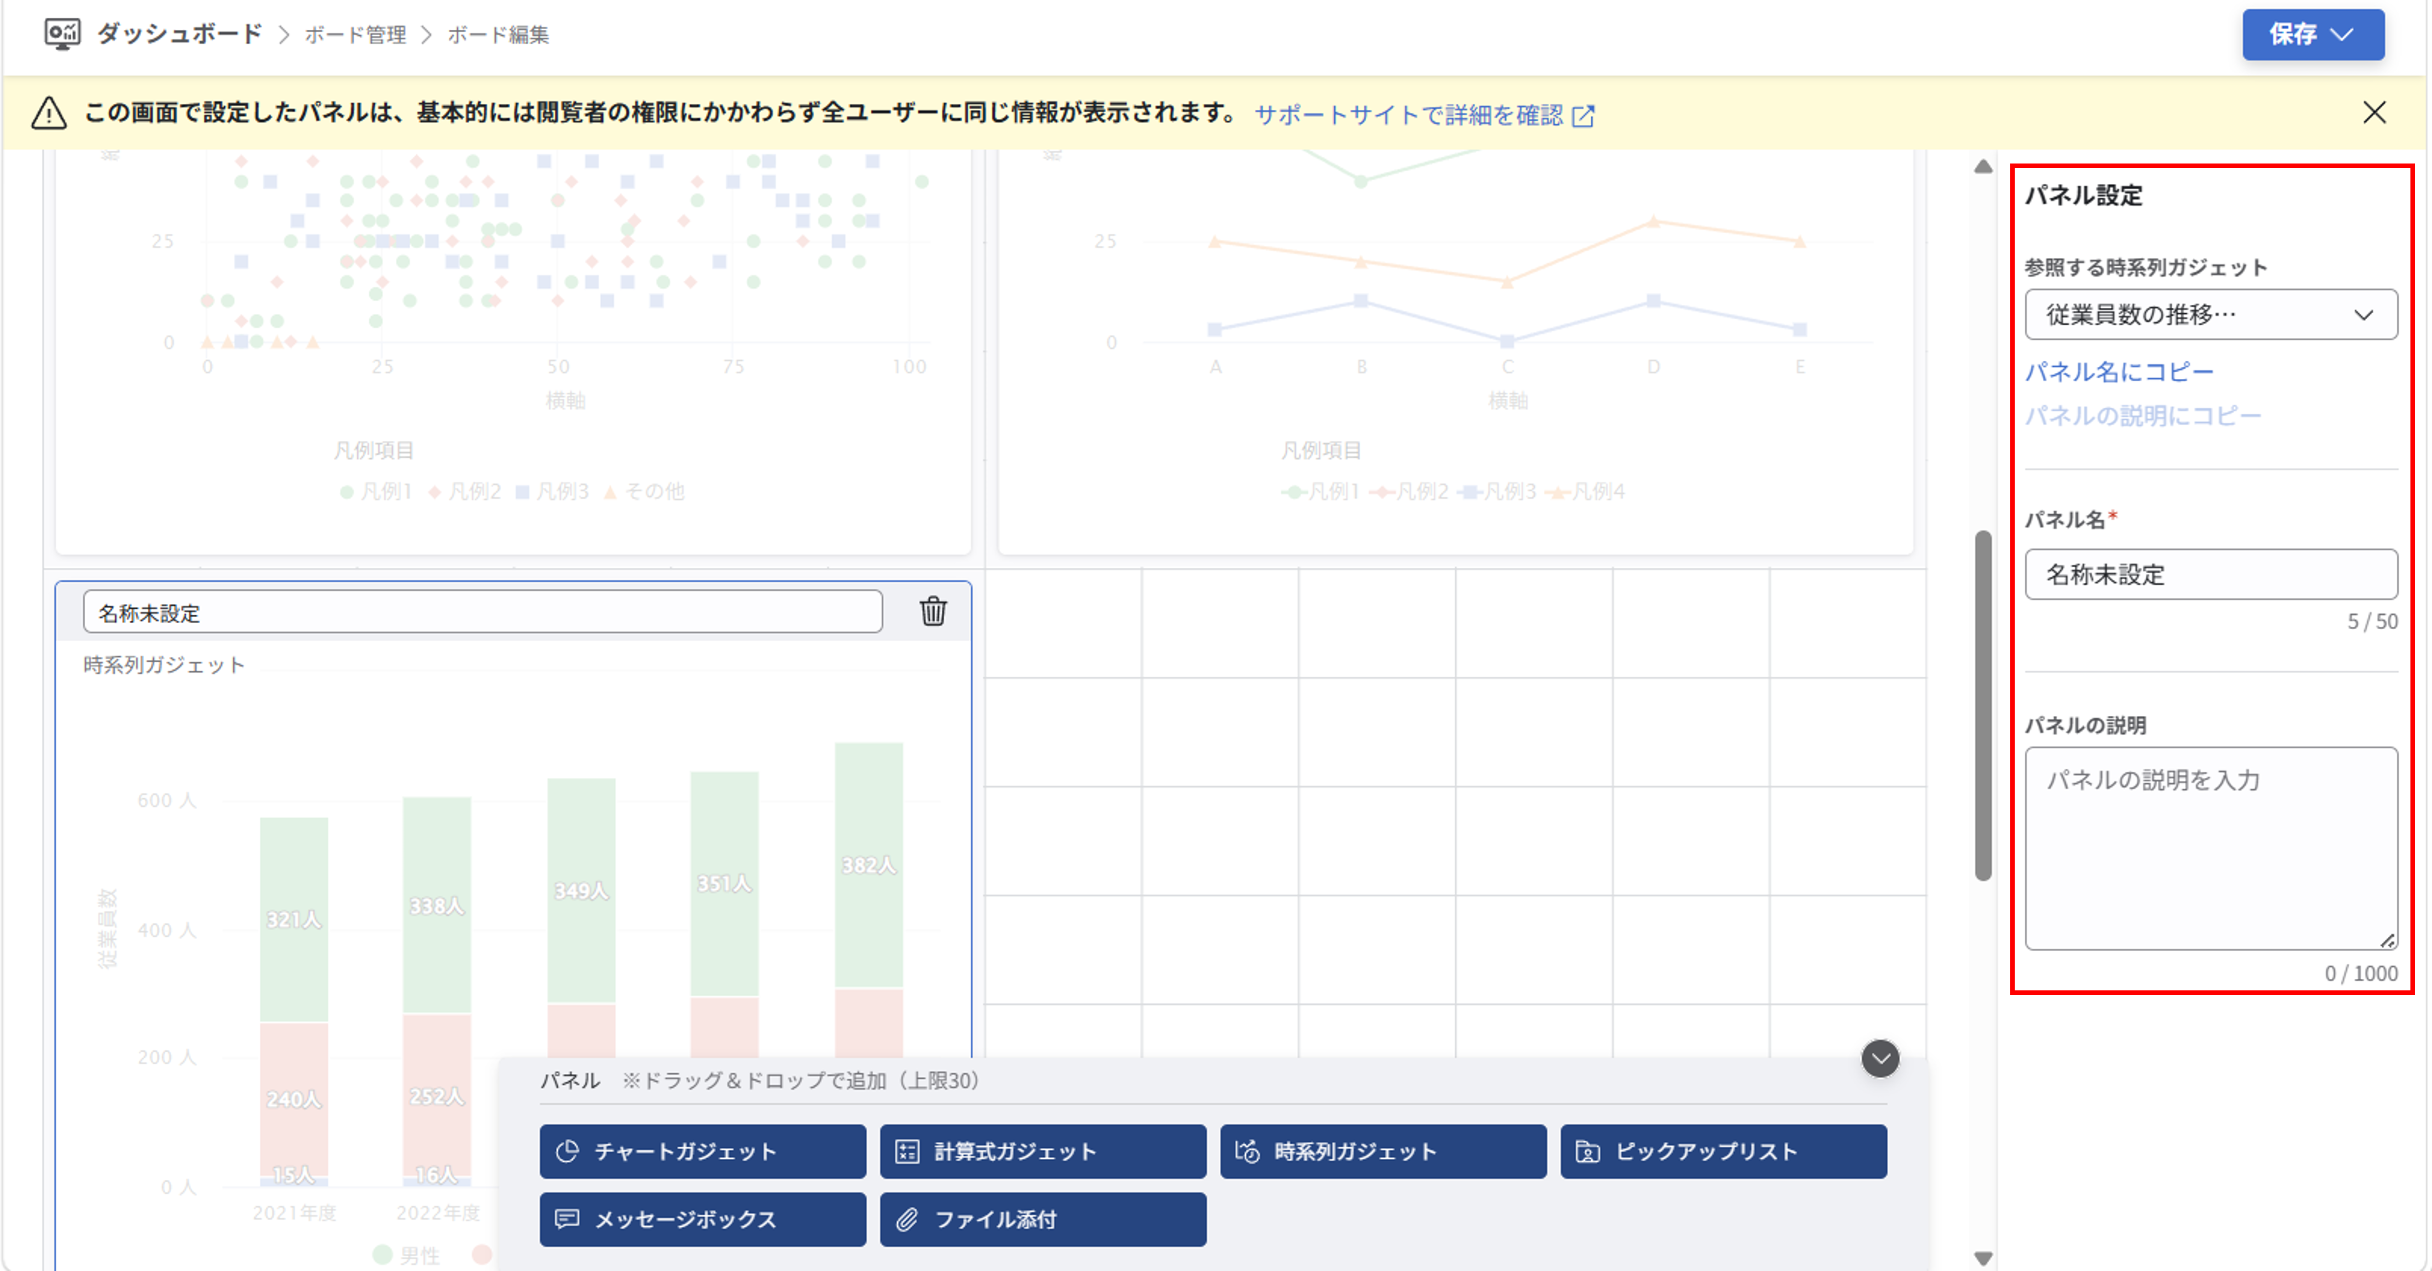Click the board scrollbar up arrow
Viewport: 2432px width, 1271px height.
pyautogui.click(x=1983, y=167)
